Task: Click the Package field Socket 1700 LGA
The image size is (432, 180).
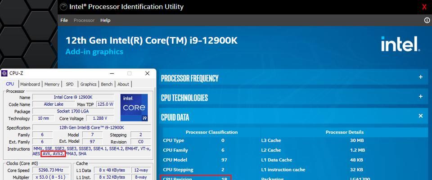Action: click(73, 111)
